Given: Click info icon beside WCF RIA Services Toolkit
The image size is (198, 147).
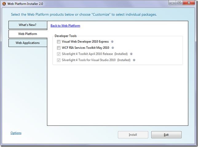Looking at the screenshot, I should 113,48.
